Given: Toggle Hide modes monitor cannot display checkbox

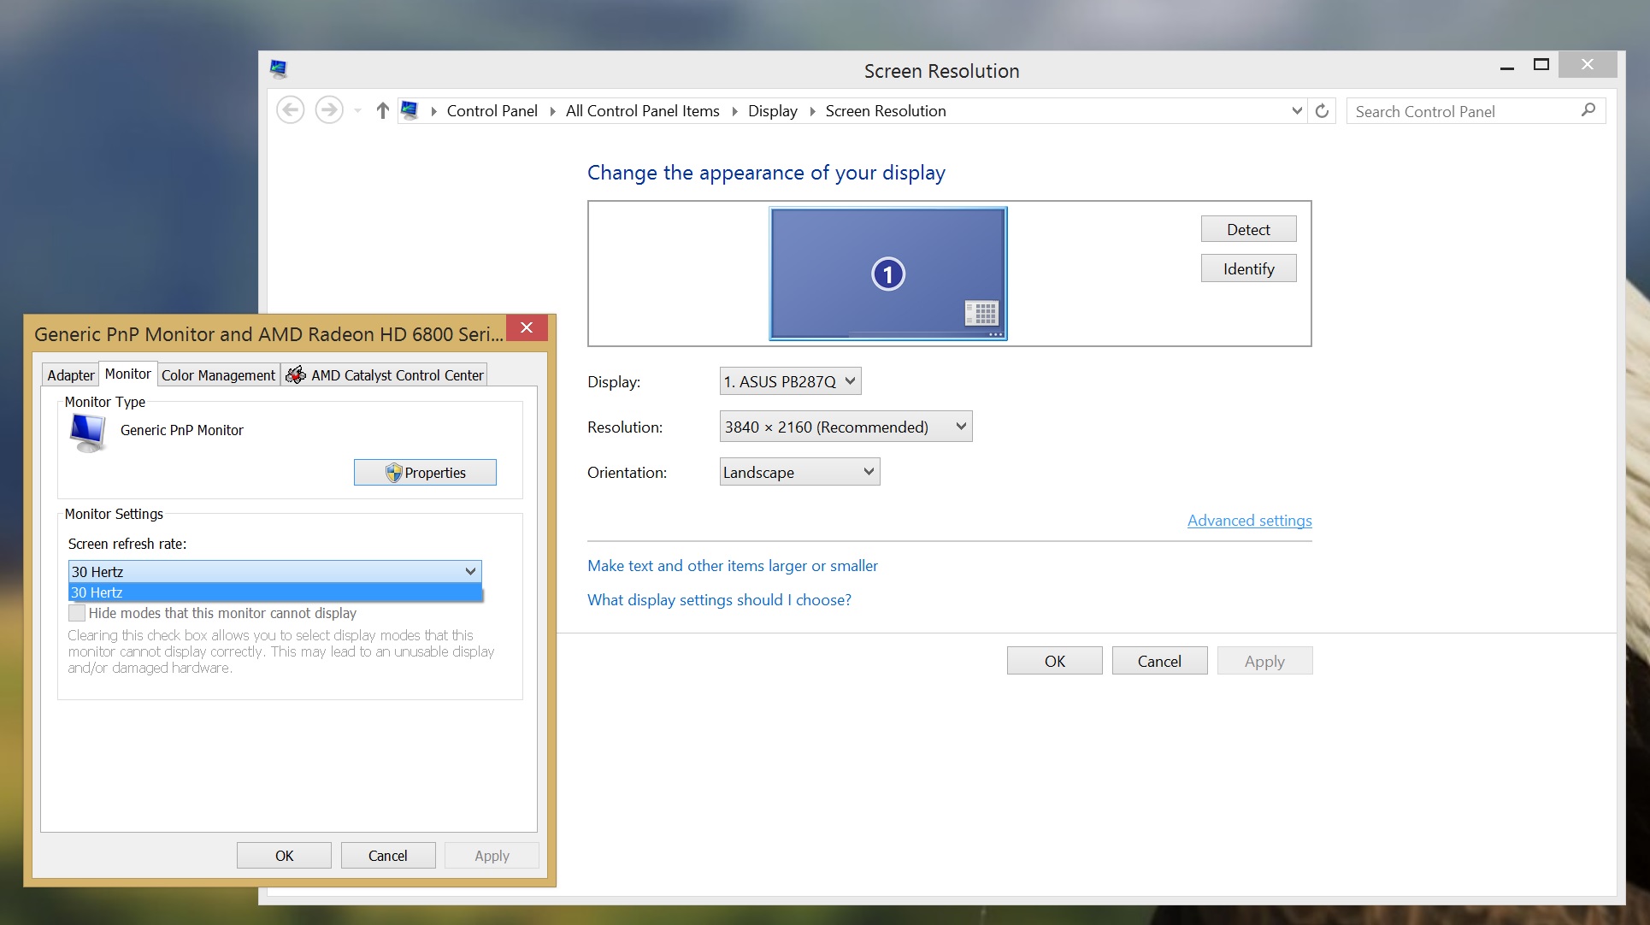Looking at the screenshot, I should point(77,613).
